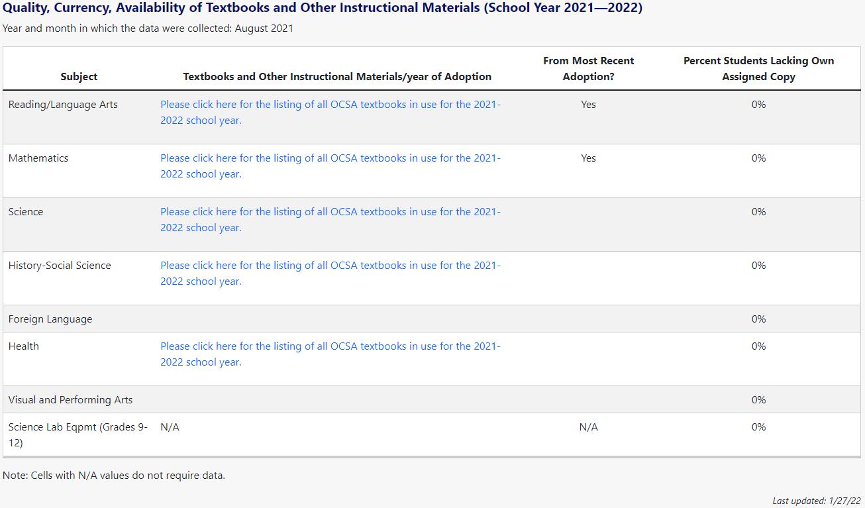Click the From Most Recent Adoption column header
This screenshot has height=508, width=865.
(x=588, y=69)
